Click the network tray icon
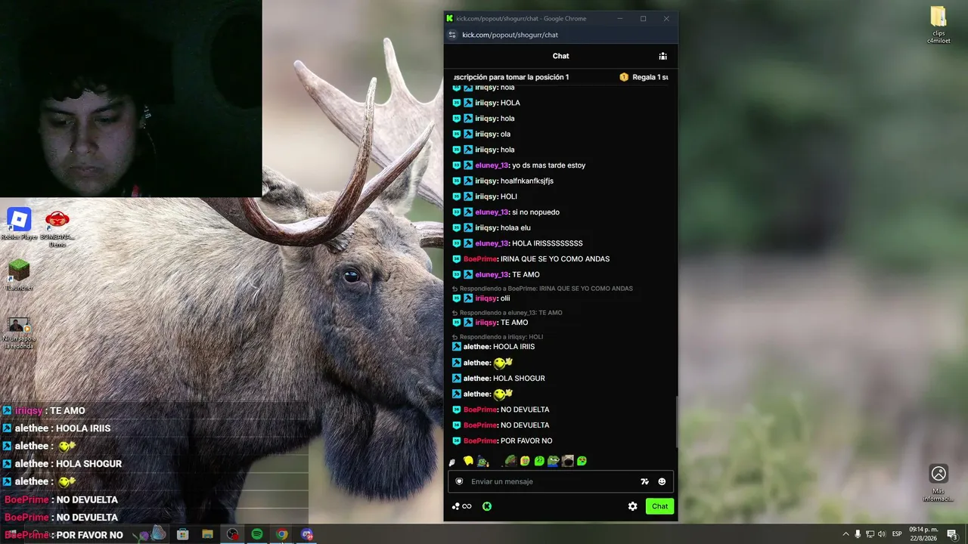Viewport: 968px width, 544px height. click(x=870, y=534)
